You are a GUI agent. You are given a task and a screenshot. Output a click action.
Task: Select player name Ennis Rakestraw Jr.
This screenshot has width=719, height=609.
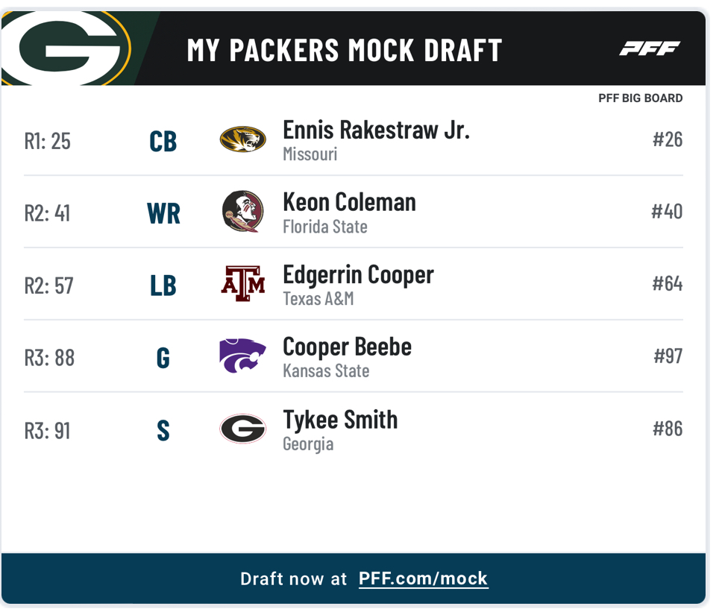tap(376, 130)
